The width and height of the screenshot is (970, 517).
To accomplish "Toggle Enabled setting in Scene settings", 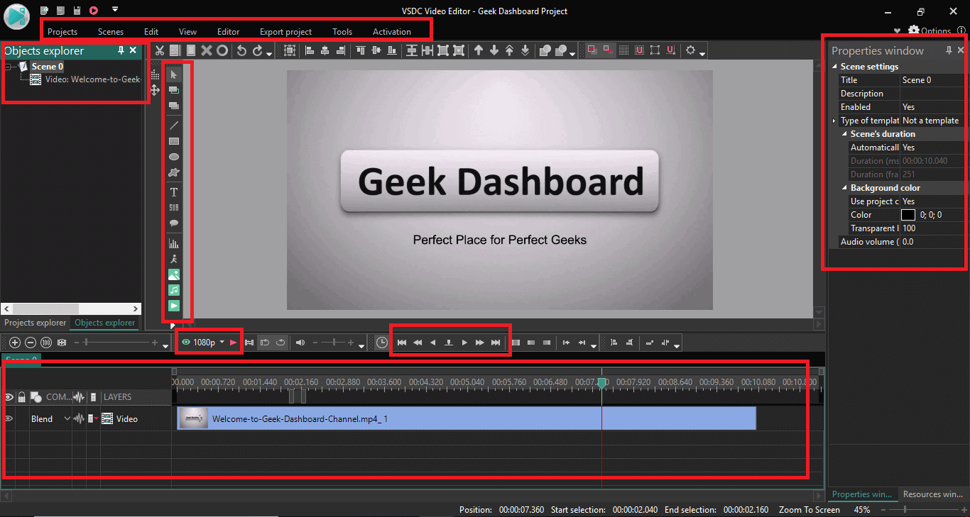I will pyautogui.click(x=908, y=106).
